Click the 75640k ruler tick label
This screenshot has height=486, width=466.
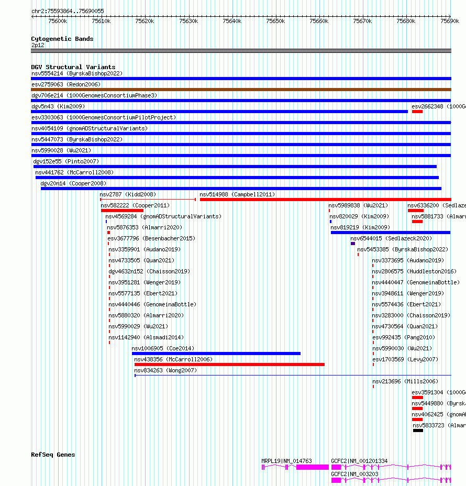coord(232,21)
